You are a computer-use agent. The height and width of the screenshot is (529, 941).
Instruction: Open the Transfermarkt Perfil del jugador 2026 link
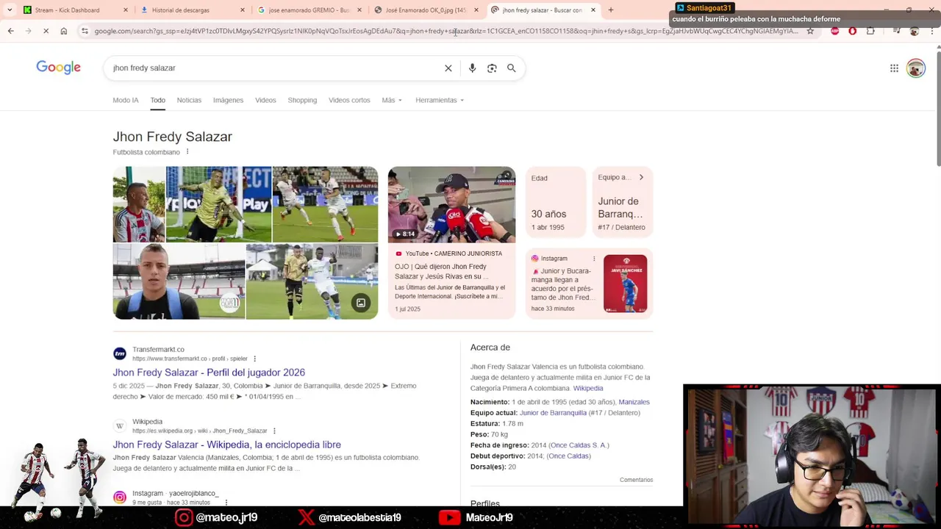pos(209,373)
